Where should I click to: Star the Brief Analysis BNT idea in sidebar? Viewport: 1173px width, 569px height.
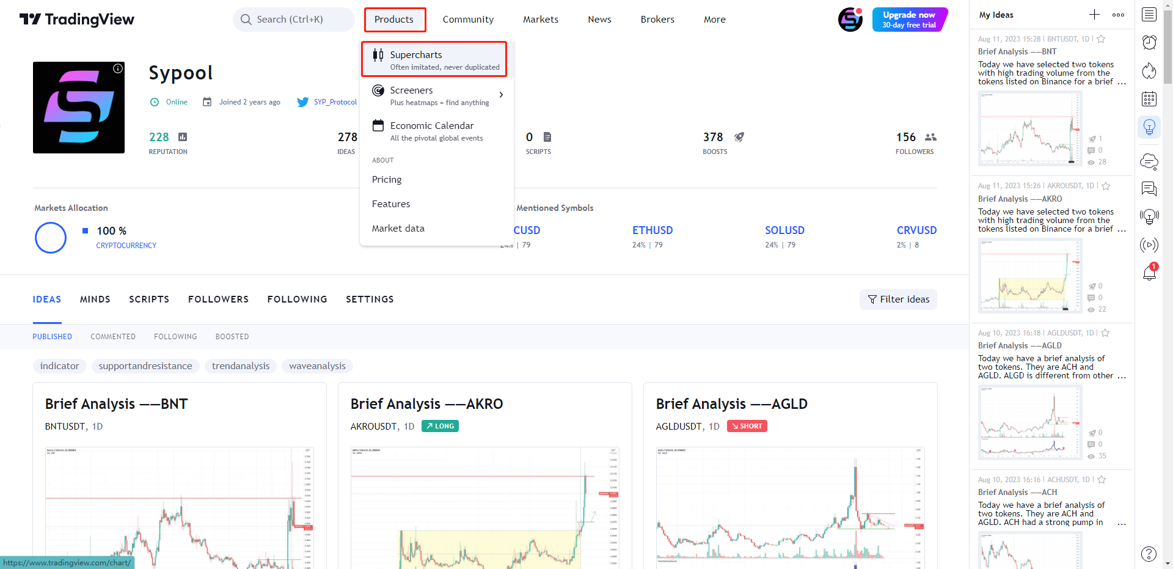(x=1101, y=39)
